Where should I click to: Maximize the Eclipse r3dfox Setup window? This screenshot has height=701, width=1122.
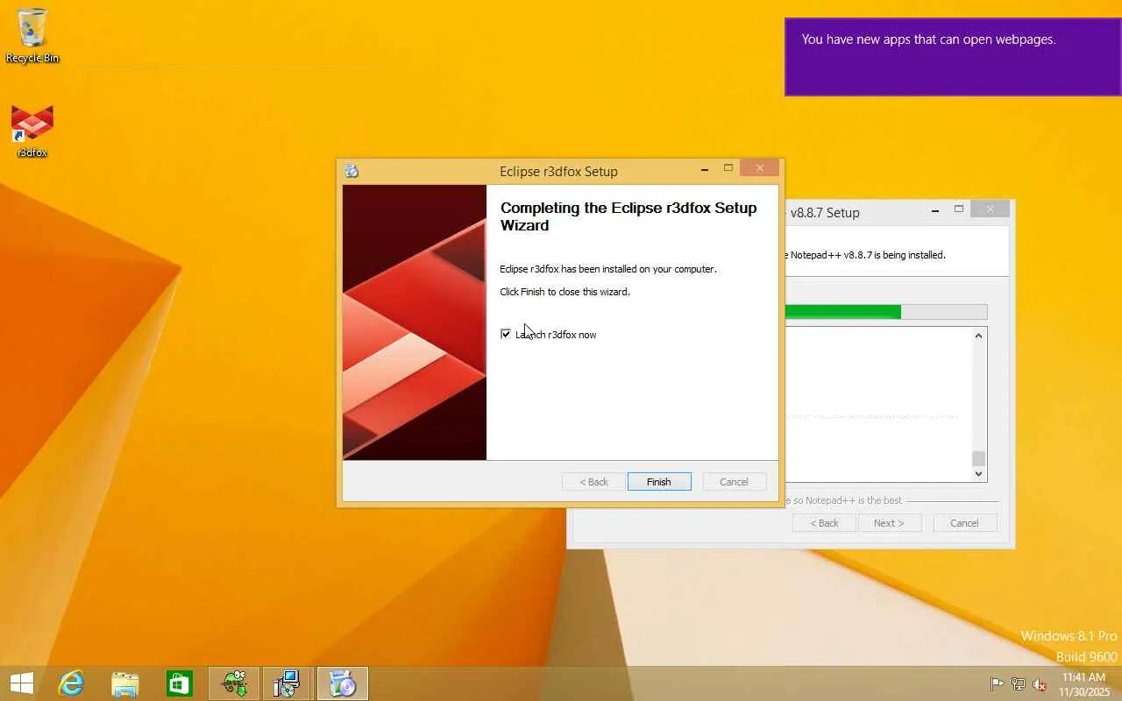click(728, 168)
